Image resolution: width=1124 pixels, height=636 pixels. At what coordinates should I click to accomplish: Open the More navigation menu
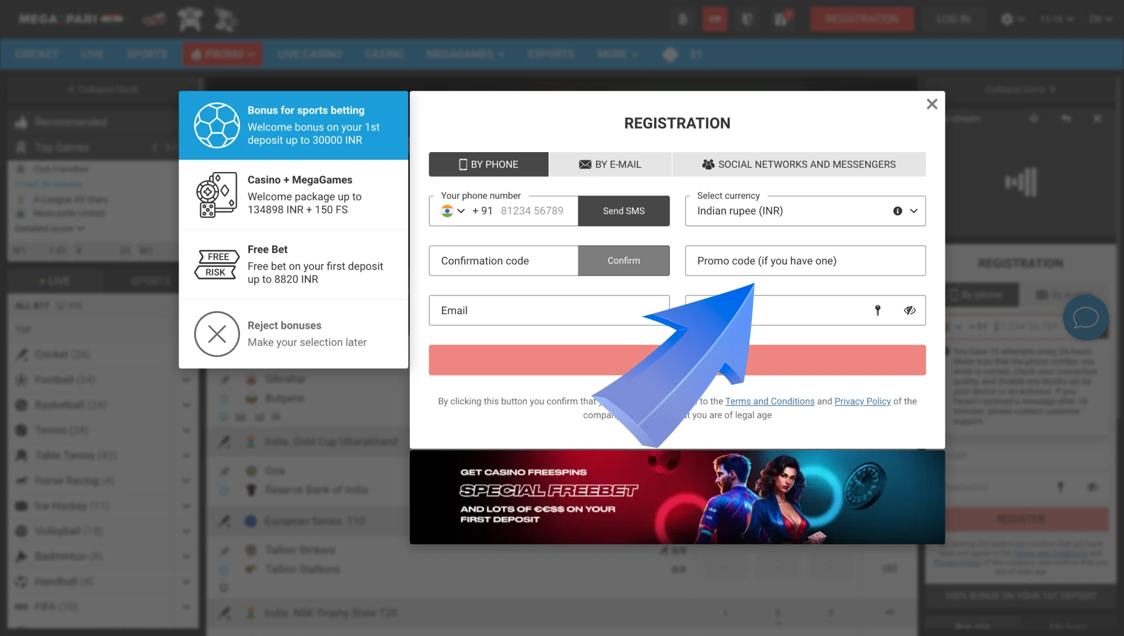618,54
